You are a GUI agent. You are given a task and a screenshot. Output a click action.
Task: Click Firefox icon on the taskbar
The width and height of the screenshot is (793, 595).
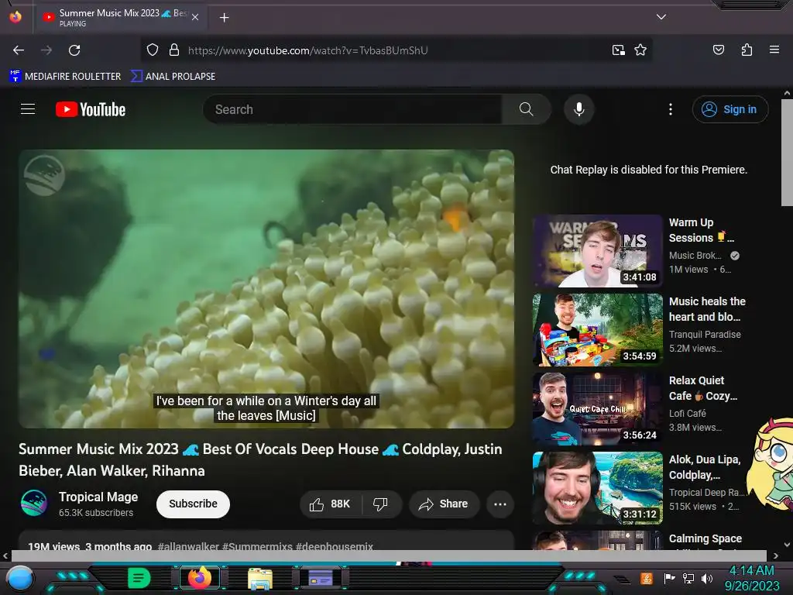point(199,578)
